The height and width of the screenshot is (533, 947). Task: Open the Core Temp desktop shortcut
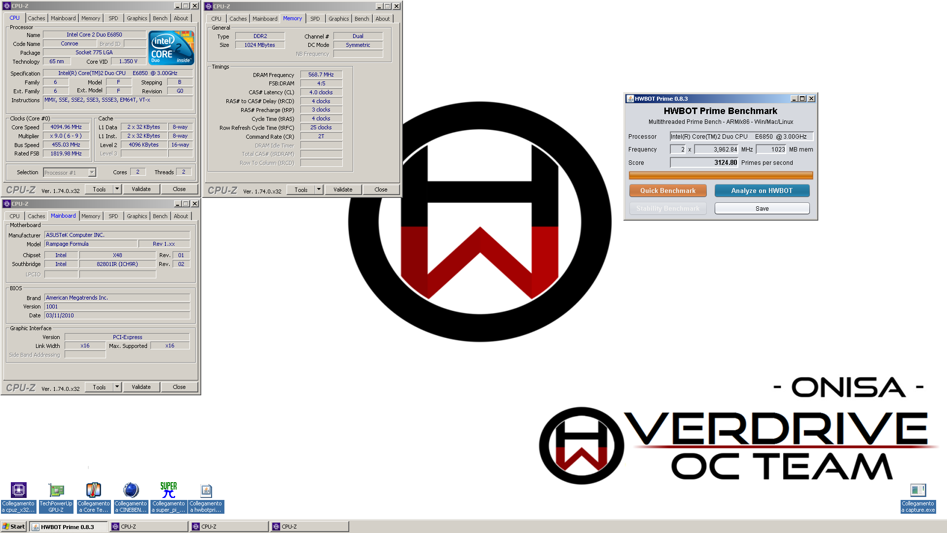[x=93, y=497]
